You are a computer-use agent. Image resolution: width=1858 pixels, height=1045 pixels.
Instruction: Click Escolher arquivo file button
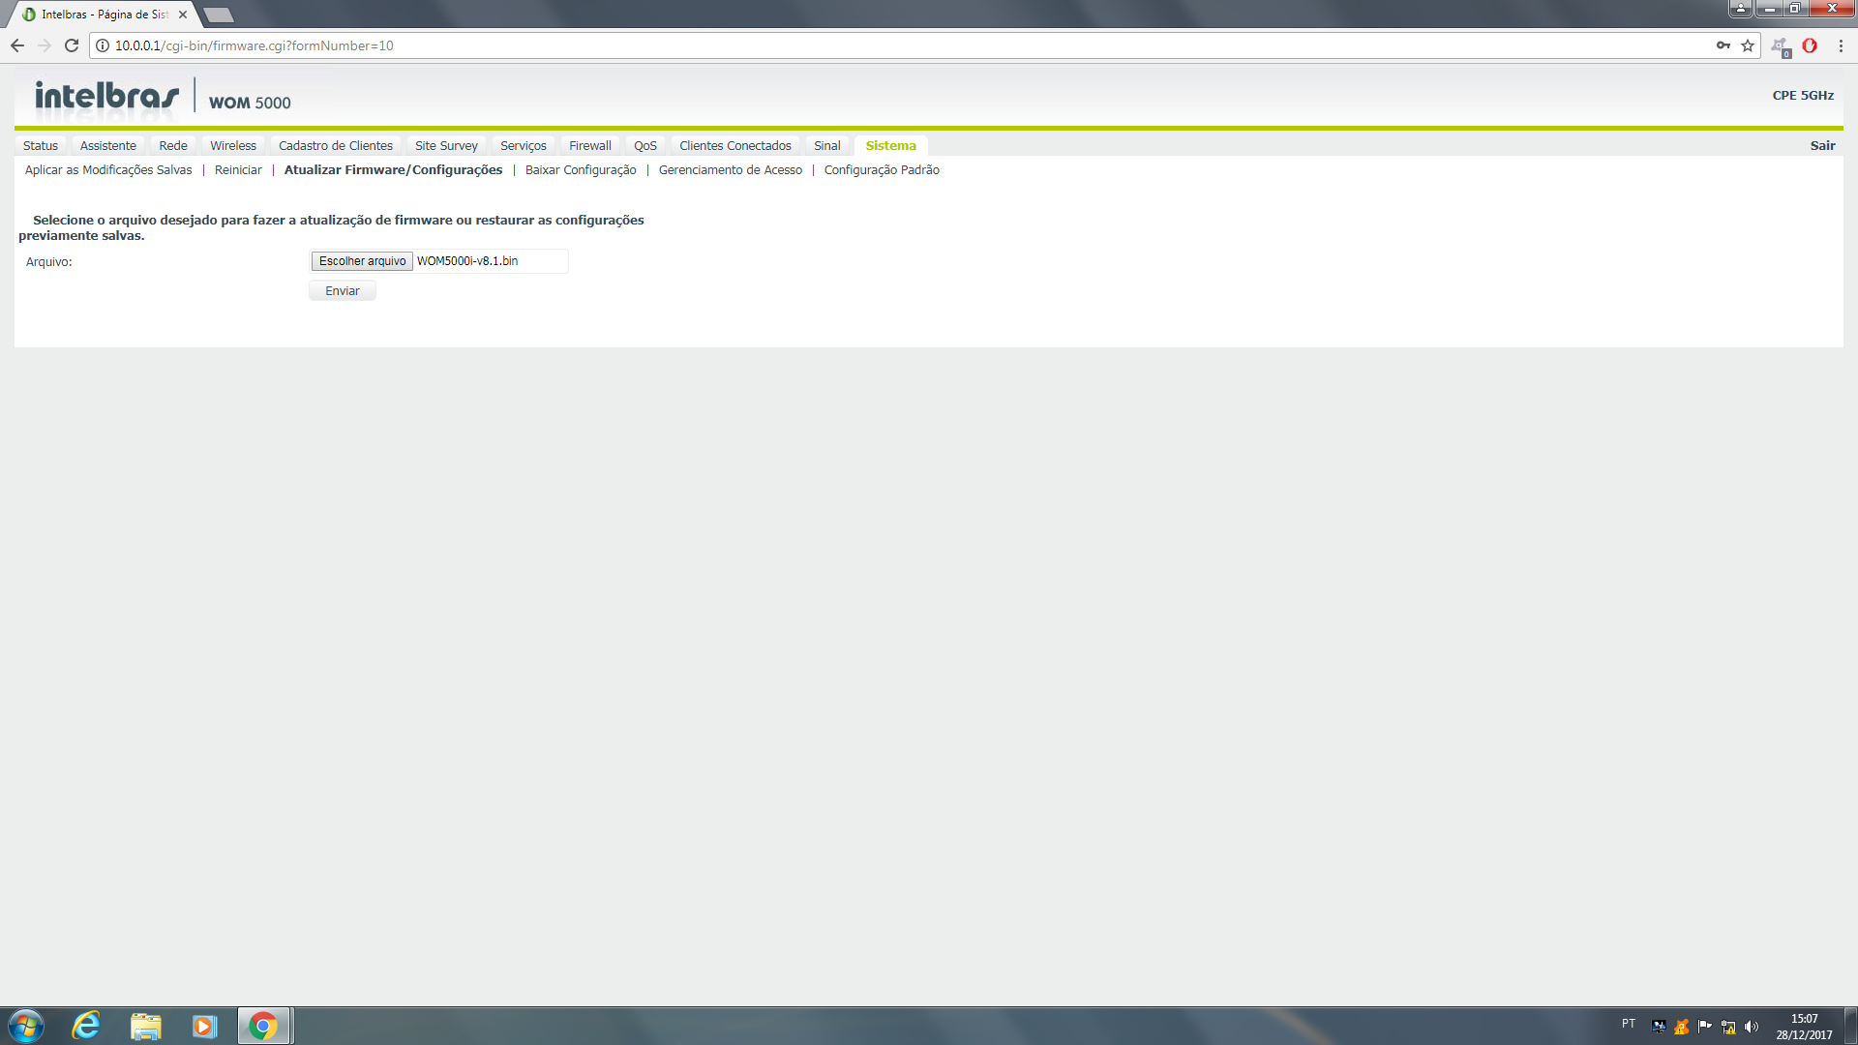click(362, 261)
